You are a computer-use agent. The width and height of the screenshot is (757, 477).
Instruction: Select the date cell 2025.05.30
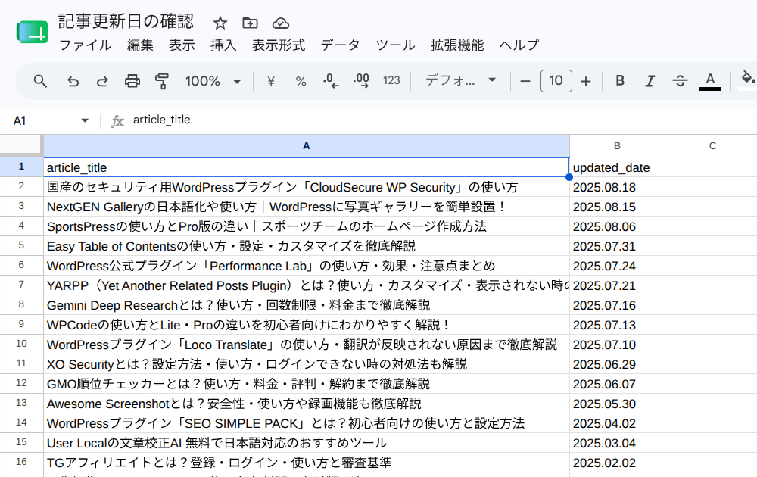(617, 404)
